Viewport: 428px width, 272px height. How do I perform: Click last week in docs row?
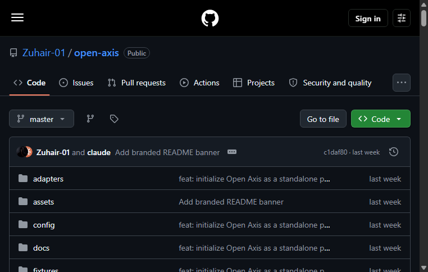click(385, 248)
